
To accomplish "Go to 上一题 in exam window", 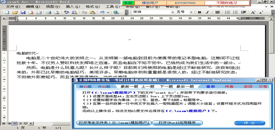I will tap(148, 86).
